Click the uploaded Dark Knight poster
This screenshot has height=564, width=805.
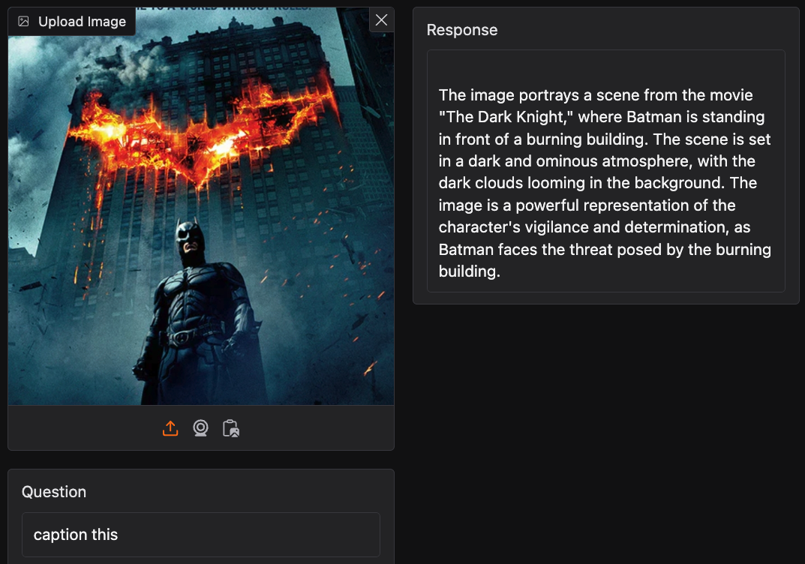click(201, 206)
